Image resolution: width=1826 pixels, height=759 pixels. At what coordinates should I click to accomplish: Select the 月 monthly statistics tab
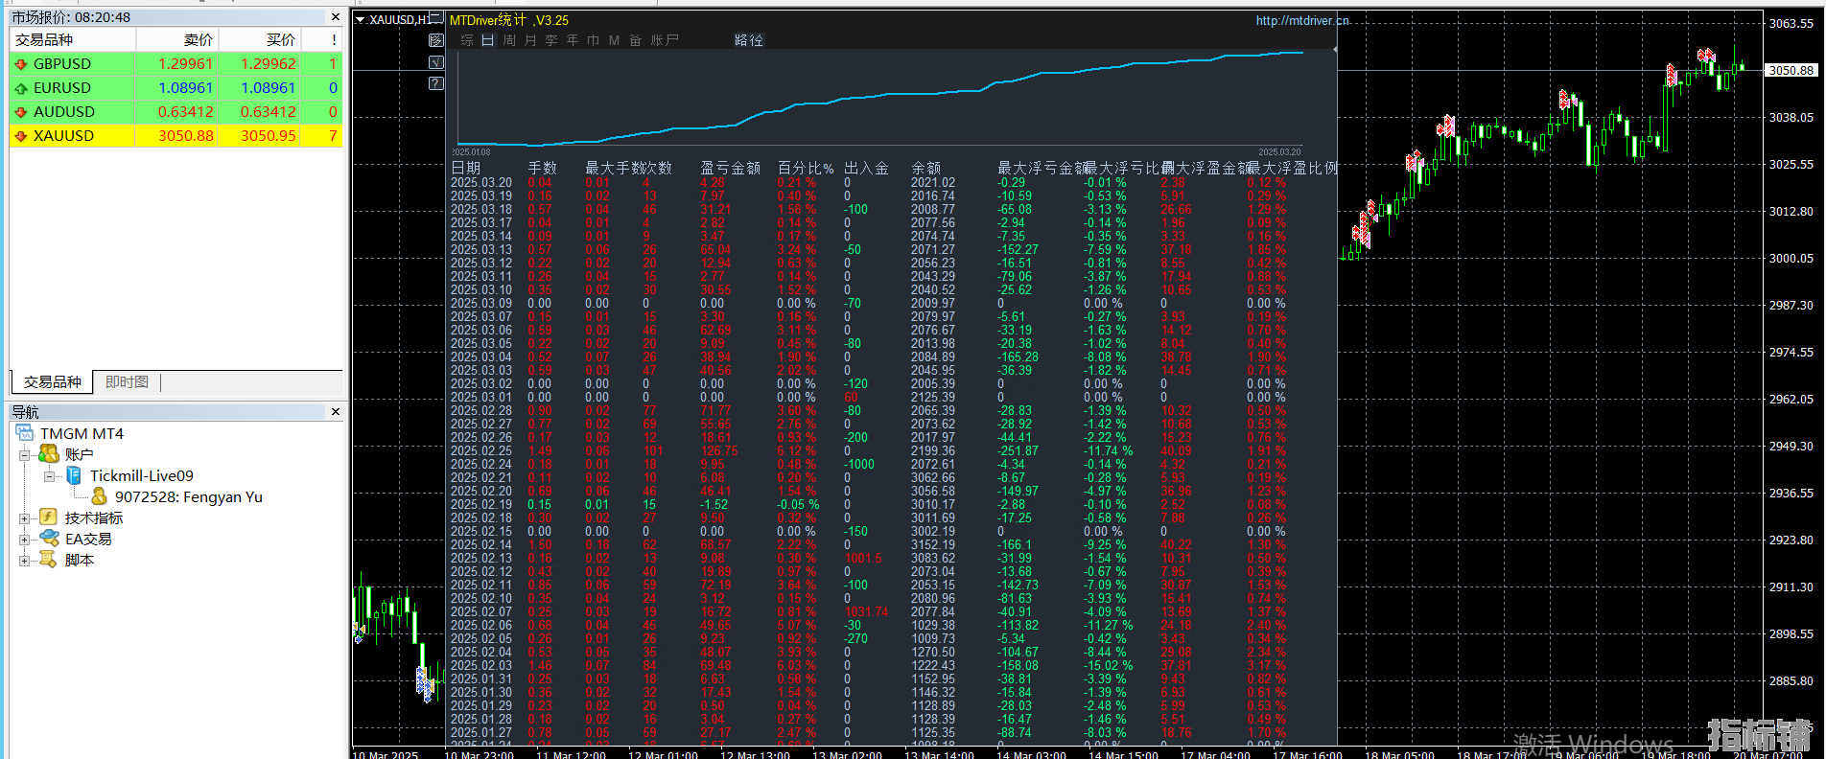pos(530,40)
